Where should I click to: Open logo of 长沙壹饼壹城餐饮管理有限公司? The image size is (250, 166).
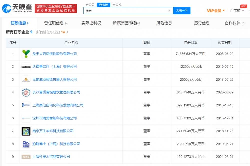pyautogui.click(x=26, y=92)
